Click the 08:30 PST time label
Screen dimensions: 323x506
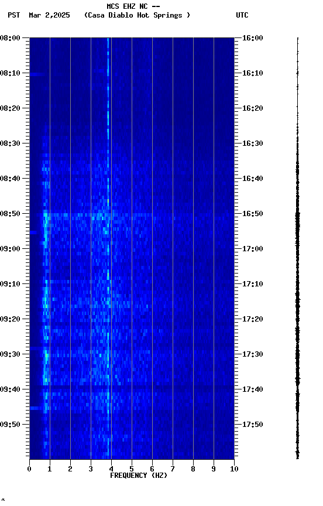(x=10, y=143)
